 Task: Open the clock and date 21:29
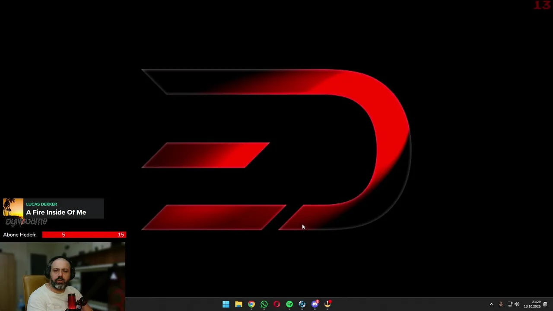click(x=532, y=304)
